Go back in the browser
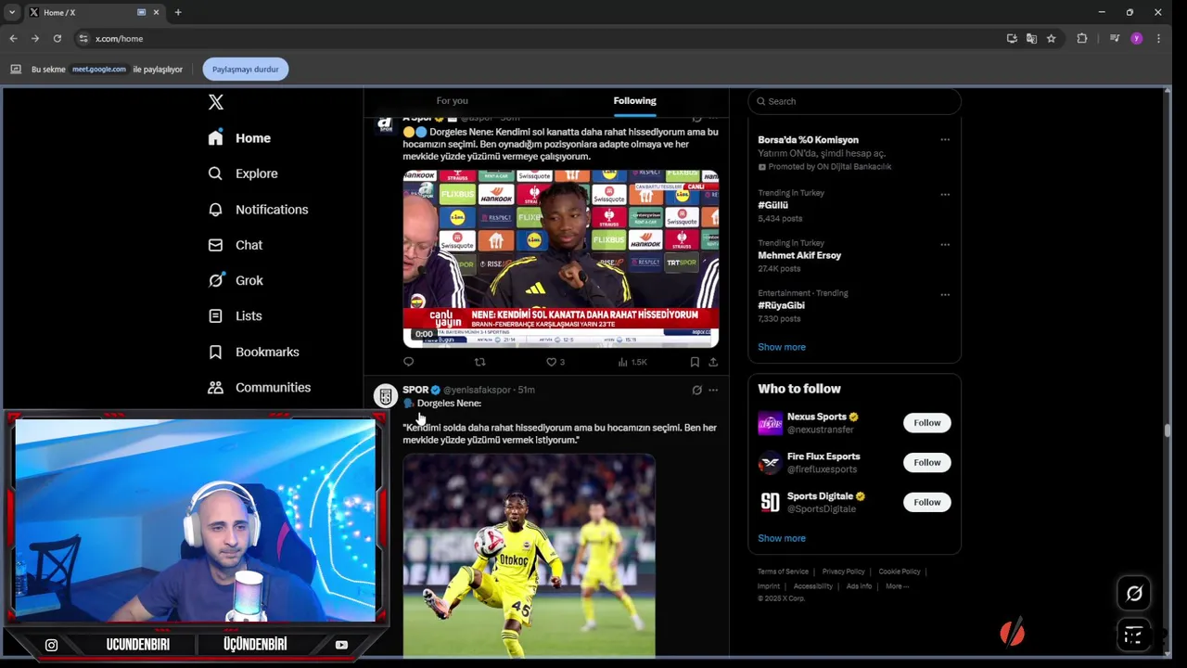Viewport: 1187px width, 668px height. click(x=13, y=38)
